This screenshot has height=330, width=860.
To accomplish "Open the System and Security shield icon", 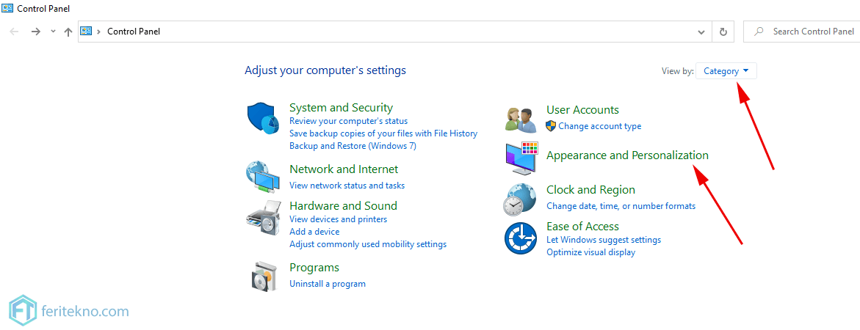I will pyautogui.click(x=263, y=117).
